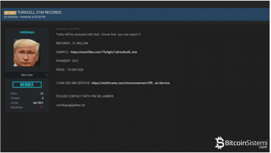Click the Bitcoin symbol logo icon
Viewport: 271px width, 153px height.
(220, 142)
